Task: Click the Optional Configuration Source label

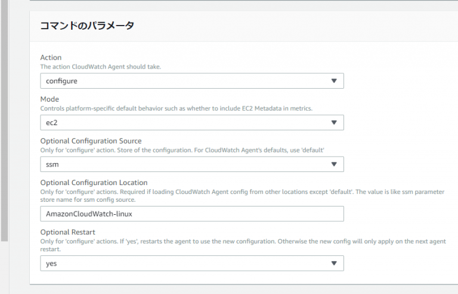Action: 91,141
